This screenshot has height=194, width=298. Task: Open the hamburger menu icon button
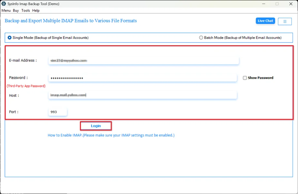point(285,21)
